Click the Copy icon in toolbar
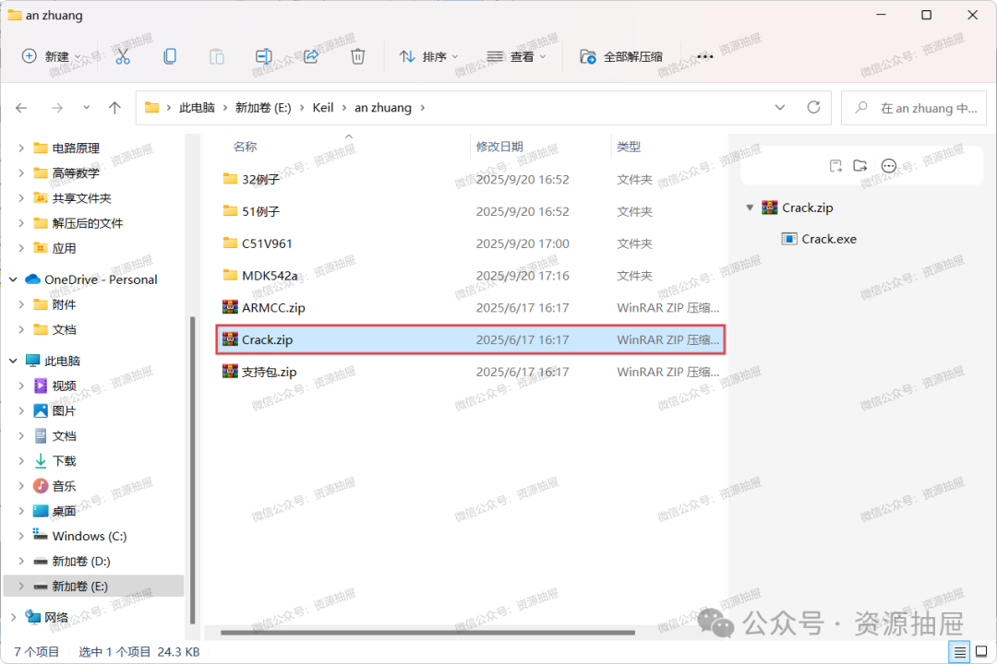Screen dimensions: 997x664 [x=170, y=56]
